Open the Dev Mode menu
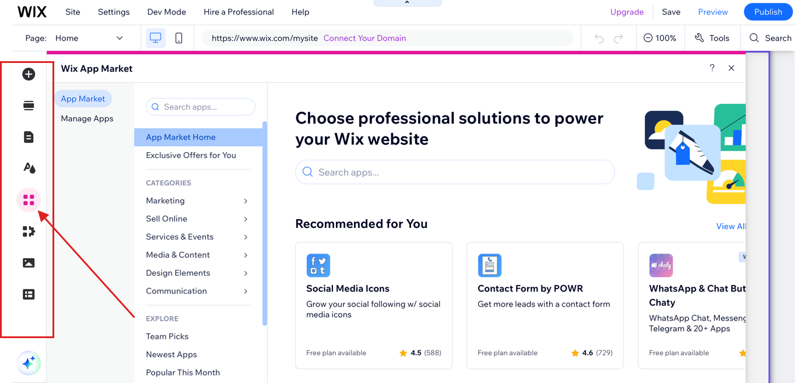The height and width of the screenshot is (383, 796). tap(167, 12)
